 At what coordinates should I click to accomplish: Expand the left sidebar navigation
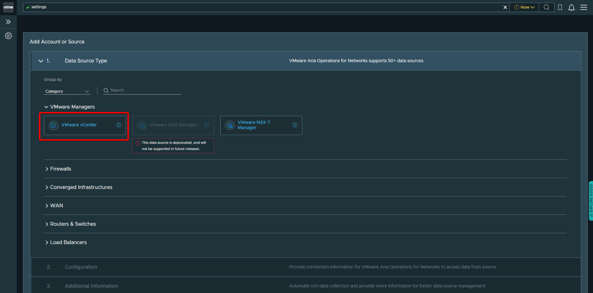8,22
